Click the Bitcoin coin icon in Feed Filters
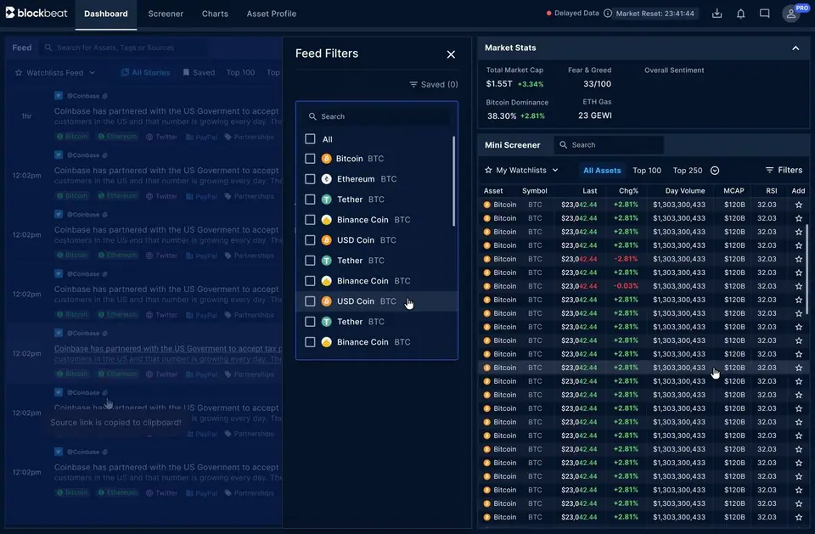The height and width of the screenshot is (534, 815). 326,159
